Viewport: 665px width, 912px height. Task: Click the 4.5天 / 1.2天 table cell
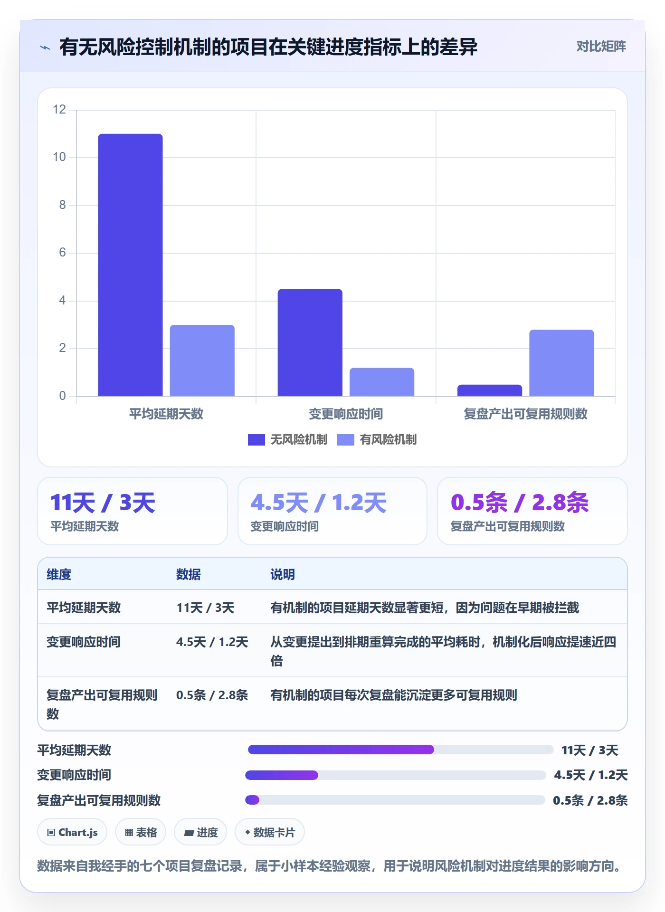click(212, 642)
